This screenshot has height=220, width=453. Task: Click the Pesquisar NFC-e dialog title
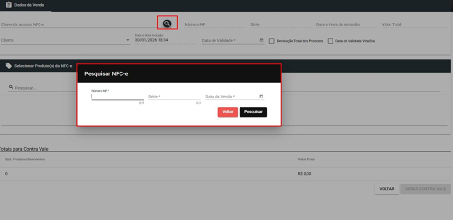[106, 73]
